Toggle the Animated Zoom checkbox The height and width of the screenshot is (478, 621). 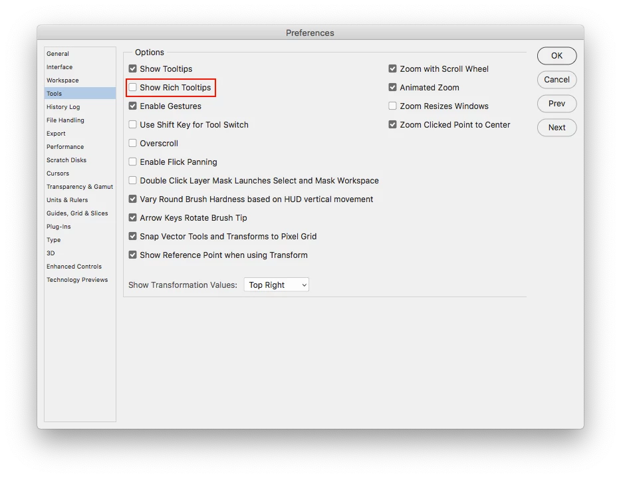click(x=392, y=88)
